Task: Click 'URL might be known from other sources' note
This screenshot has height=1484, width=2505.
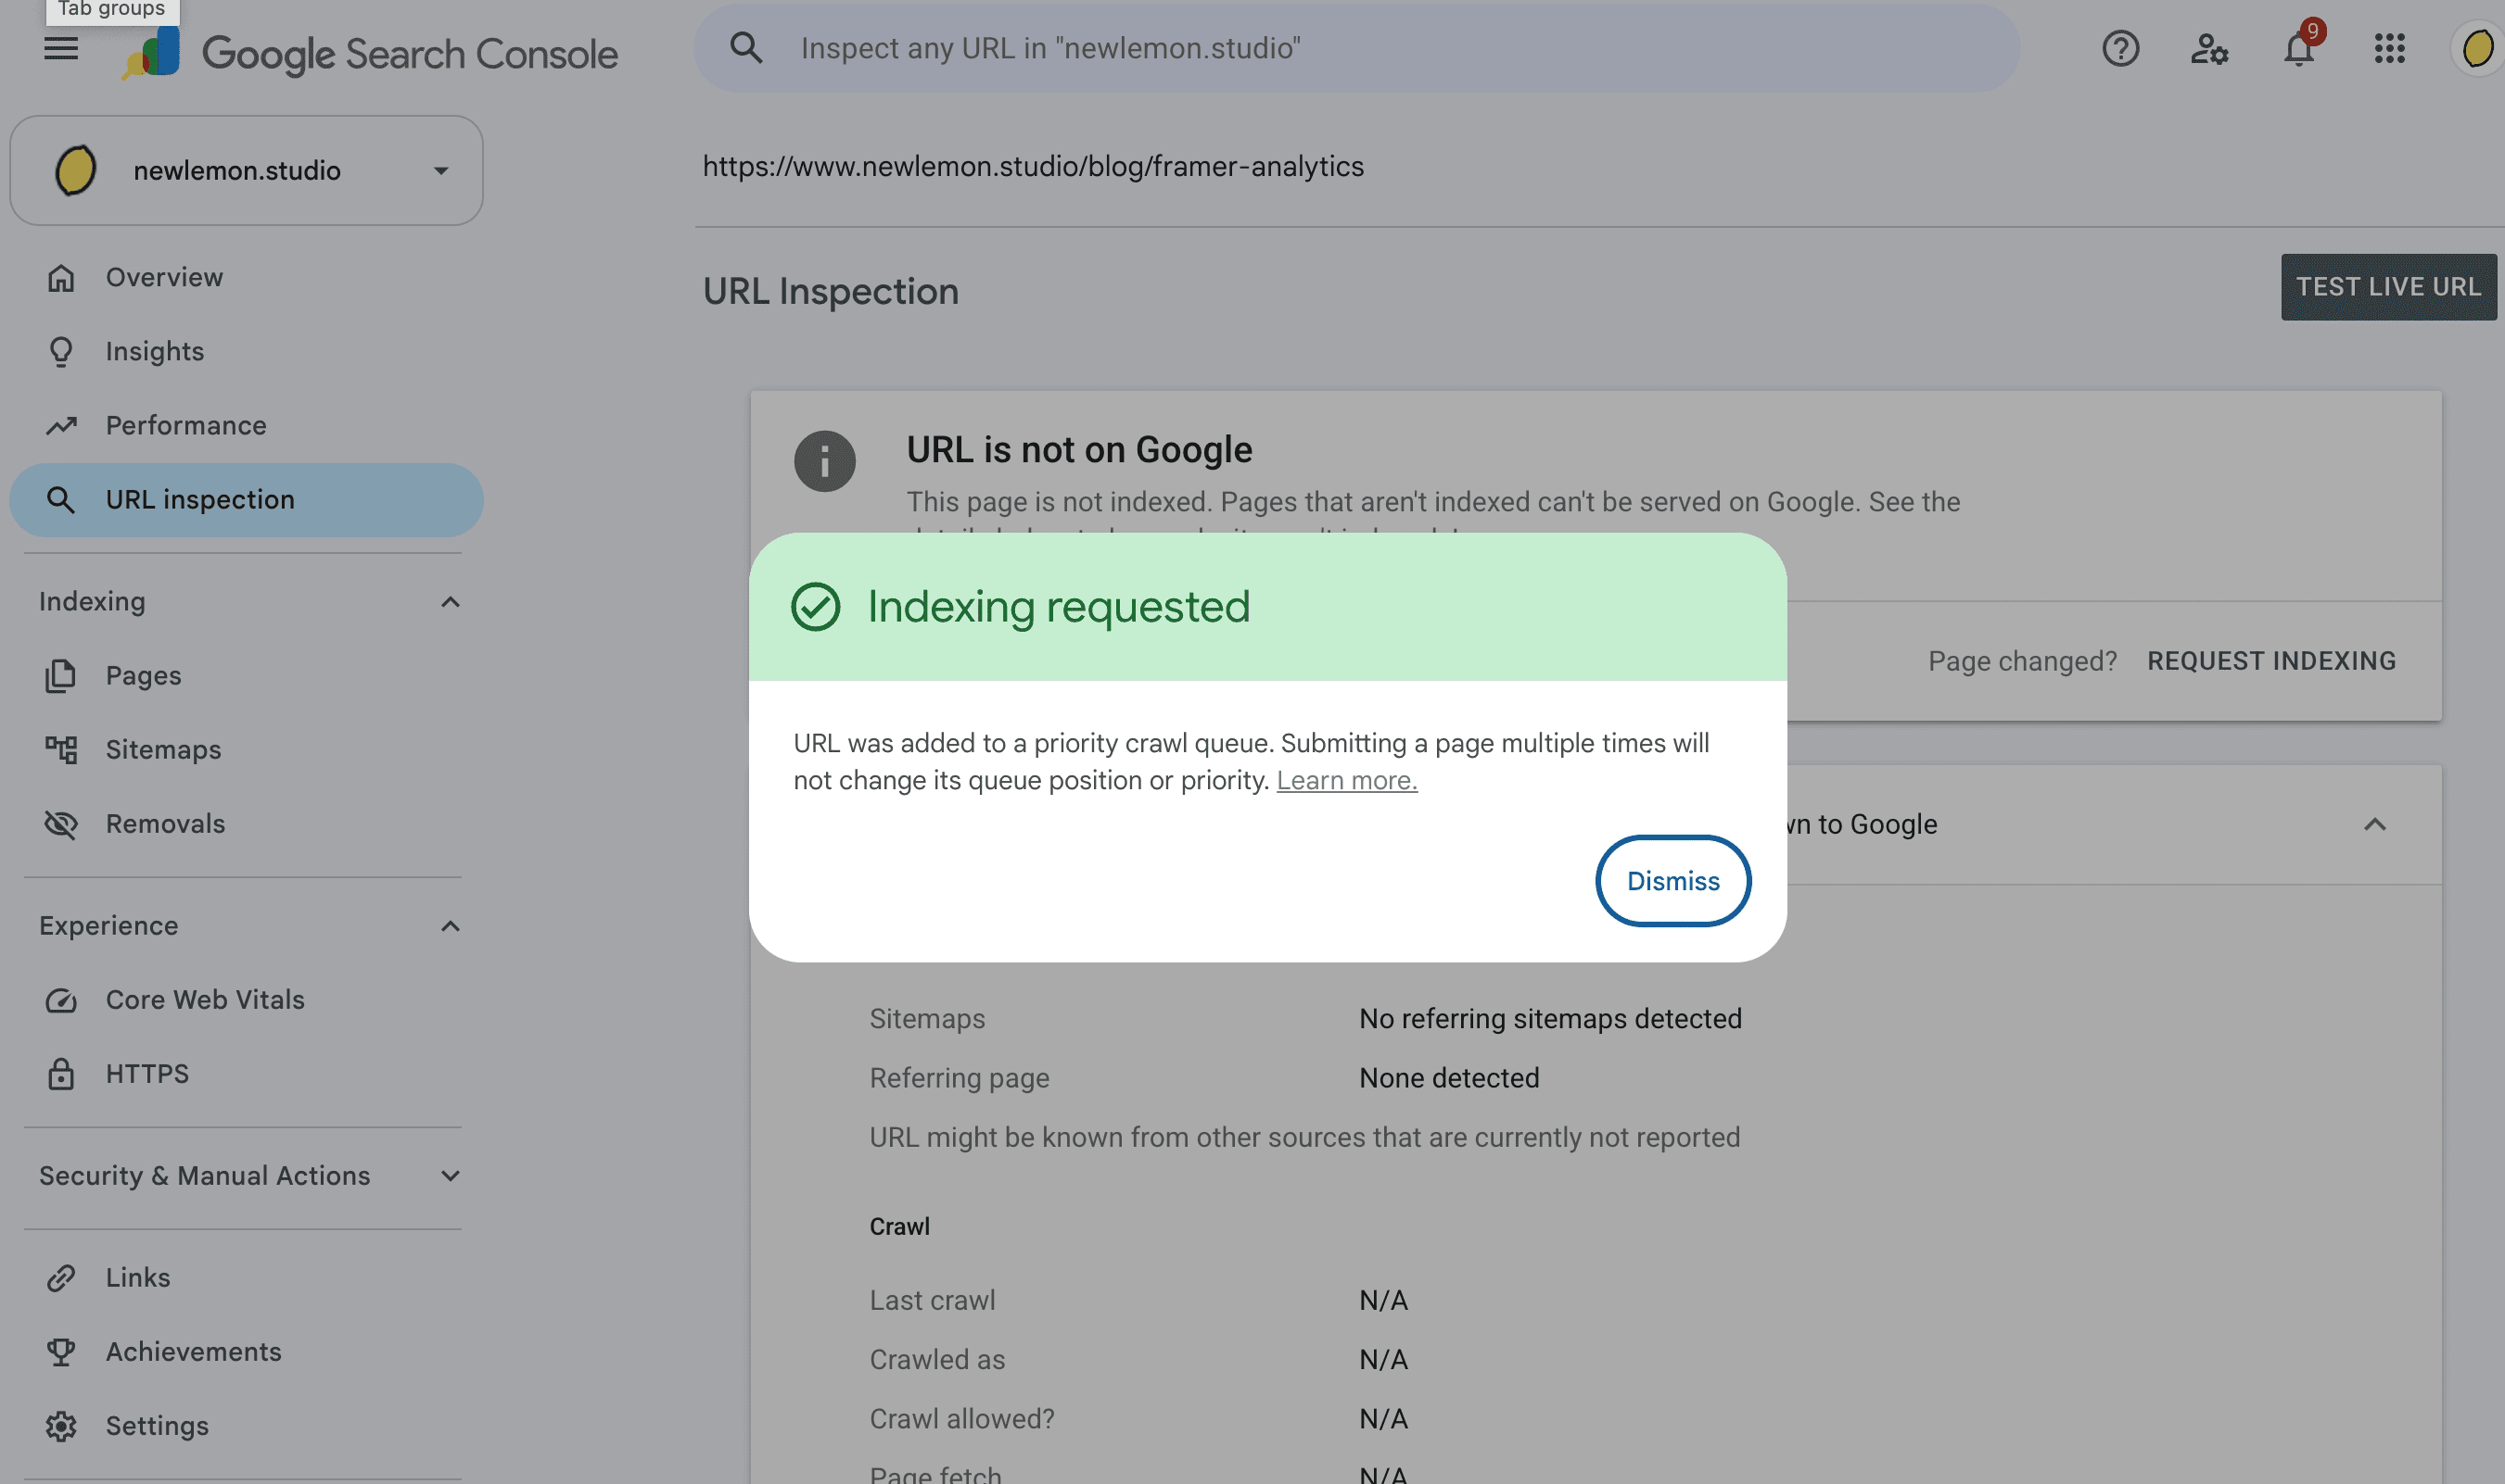Action: [x=1304, y=1137]
